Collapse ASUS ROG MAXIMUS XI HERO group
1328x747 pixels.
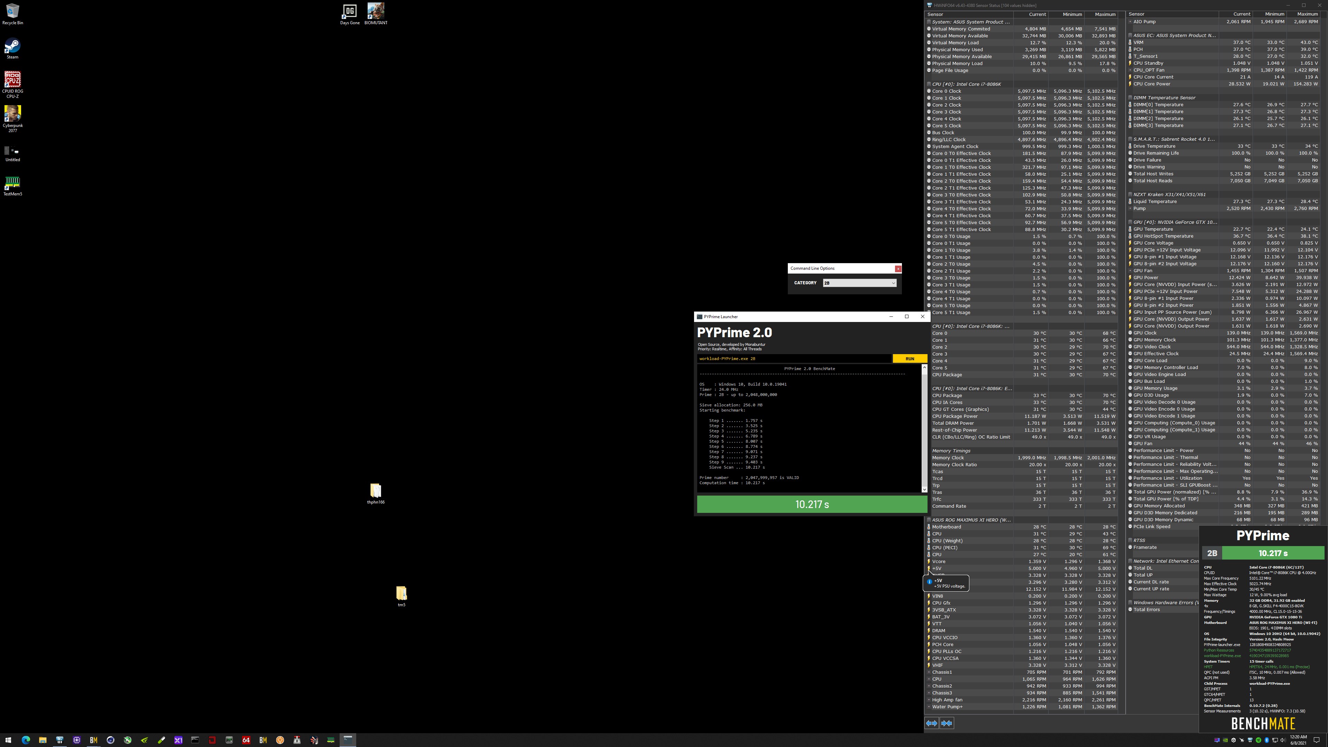tap(929, 520)
